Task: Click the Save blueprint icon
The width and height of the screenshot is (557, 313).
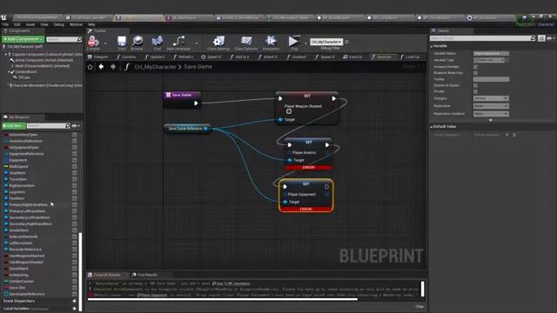Action: click(x=122, y=42)
